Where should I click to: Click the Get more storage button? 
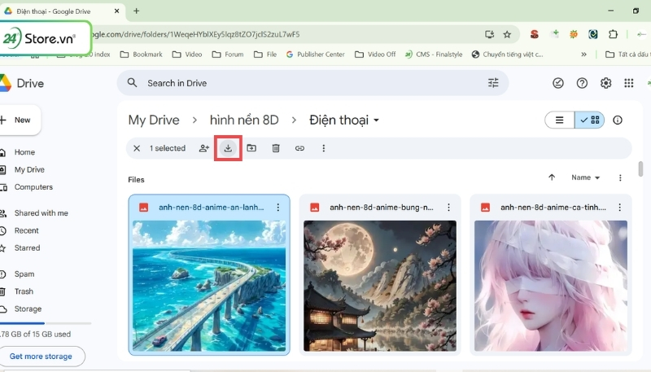[x=41, y=357]
